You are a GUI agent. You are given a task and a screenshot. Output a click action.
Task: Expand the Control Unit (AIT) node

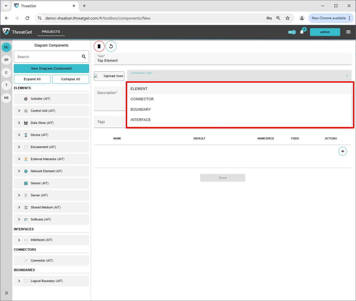click(x=19, y=111)
